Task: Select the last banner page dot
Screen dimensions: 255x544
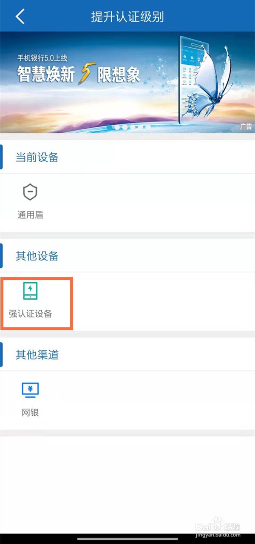Action: tap(148, 127)
